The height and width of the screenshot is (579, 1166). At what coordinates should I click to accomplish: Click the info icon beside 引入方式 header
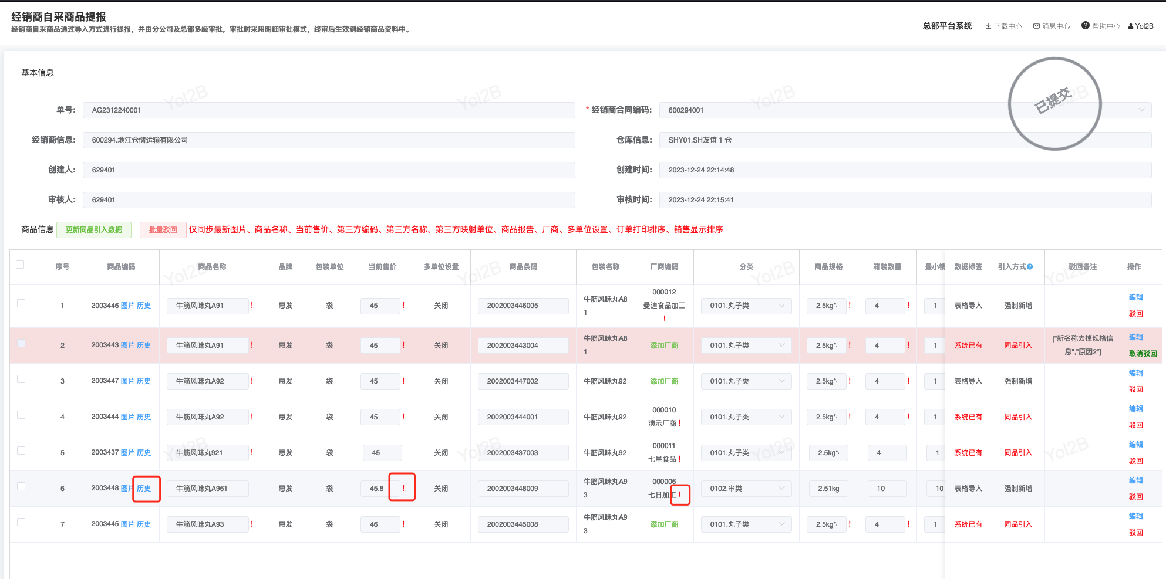(x=1030, y=267)
